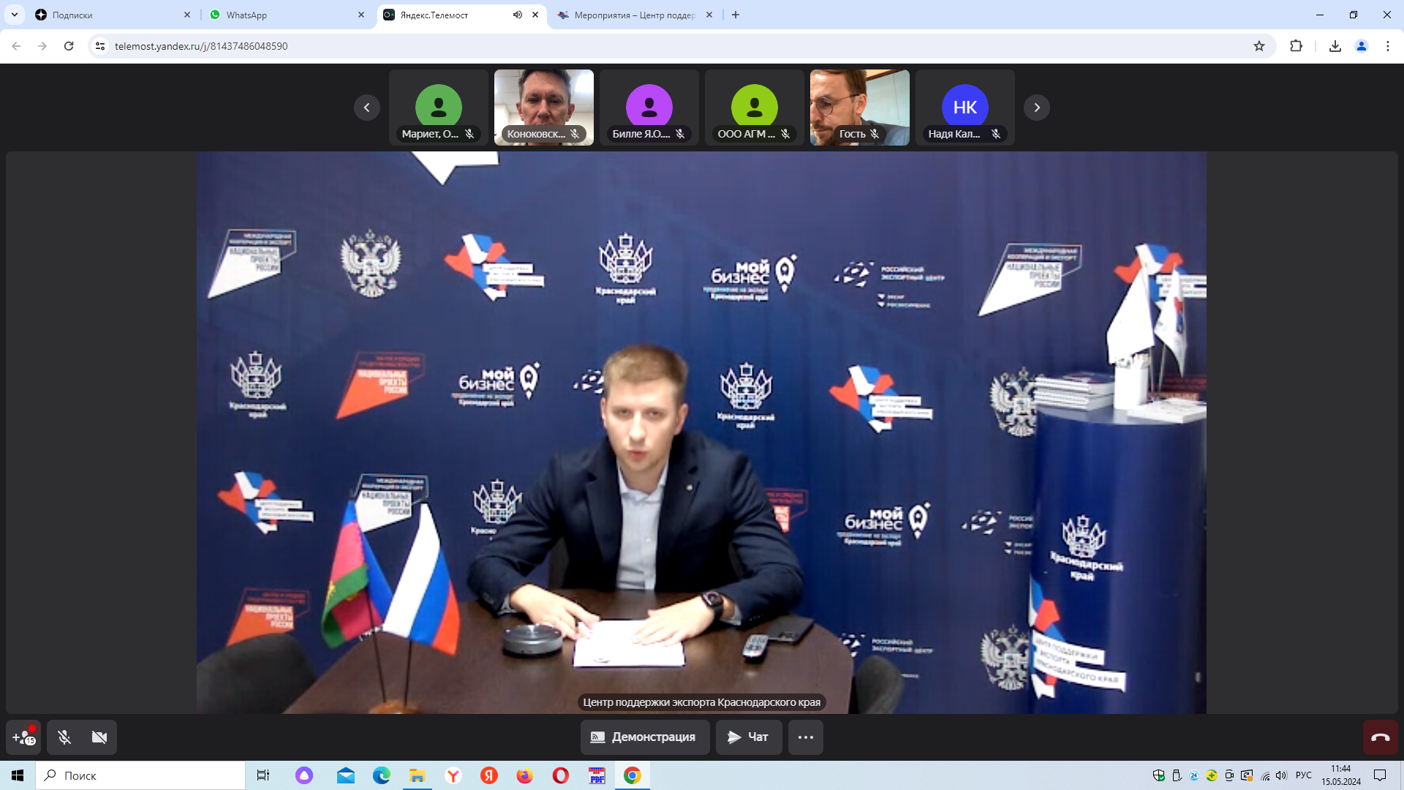Open Chrome downloads
Image resolution: width=1404 pixels, height=790 pixels.
[1335, 46]
